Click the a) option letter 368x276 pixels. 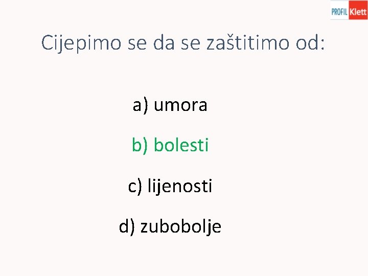coord(141,106)
